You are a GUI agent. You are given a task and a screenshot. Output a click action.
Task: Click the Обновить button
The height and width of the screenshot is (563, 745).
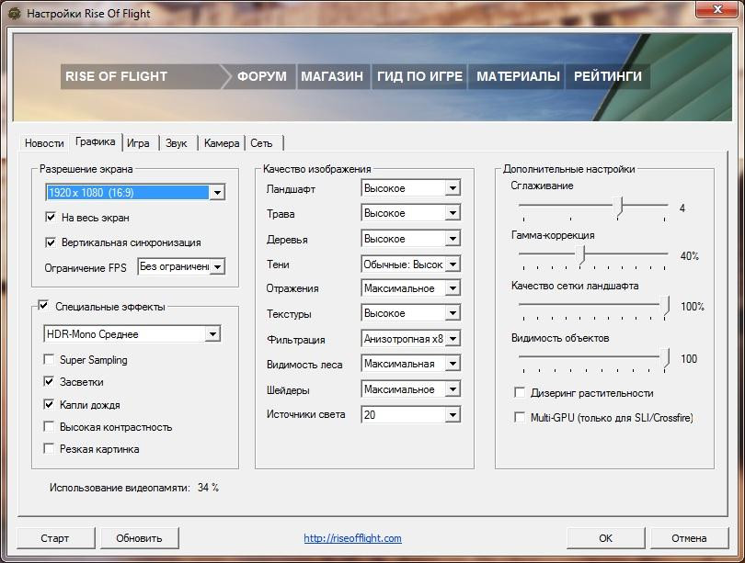pos(139,538)
